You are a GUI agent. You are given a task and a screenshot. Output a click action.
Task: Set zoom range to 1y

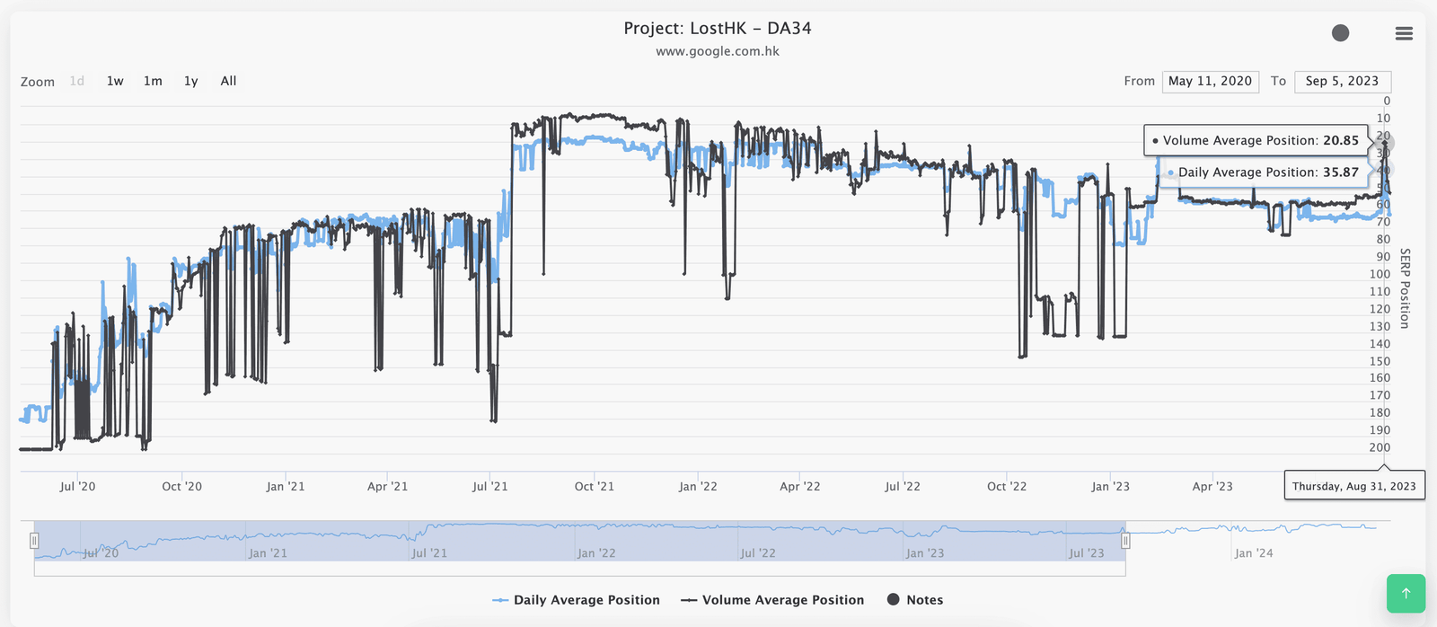[x=190, y=81]
